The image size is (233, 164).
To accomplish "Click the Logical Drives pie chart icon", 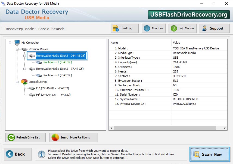I will pos(24,82).
